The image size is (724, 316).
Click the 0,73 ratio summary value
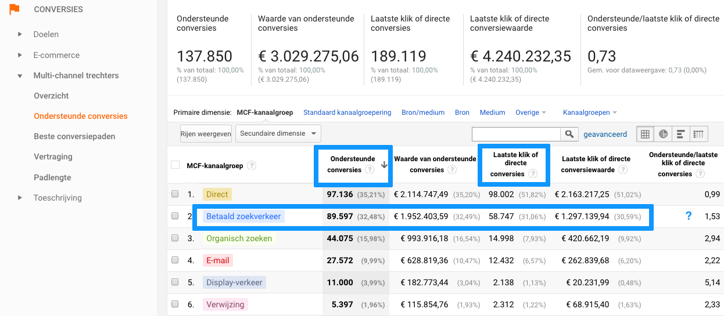coord(602,56)
